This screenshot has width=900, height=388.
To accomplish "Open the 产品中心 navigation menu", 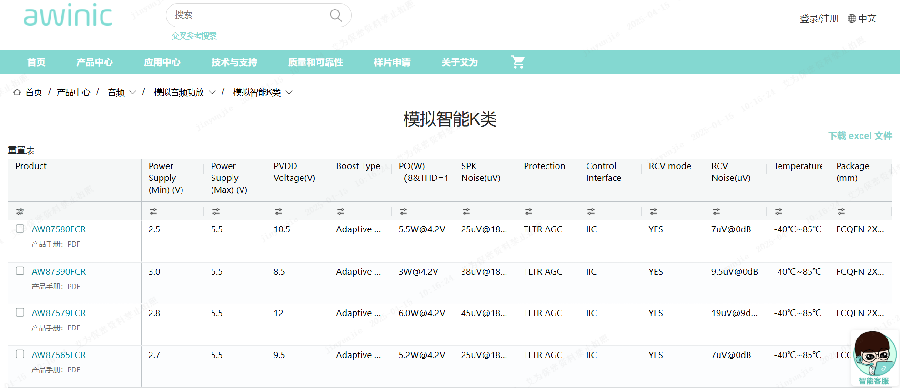I will (x=94, y=62).
